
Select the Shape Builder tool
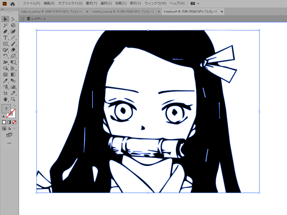(x=5, y=68)
